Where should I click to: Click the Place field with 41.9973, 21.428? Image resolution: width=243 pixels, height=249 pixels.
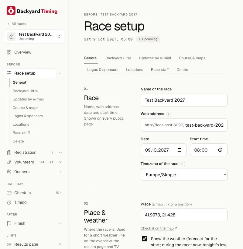[x=184, y=215]
